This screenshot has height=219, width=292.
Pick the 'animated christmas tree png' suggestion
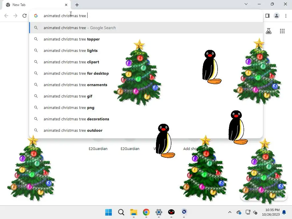[146, 108]
